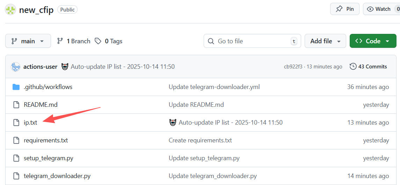400x185 pixels.
Task: Open the Update telegram-downloader.yml commit message
Action: click(x=214, y=87)
